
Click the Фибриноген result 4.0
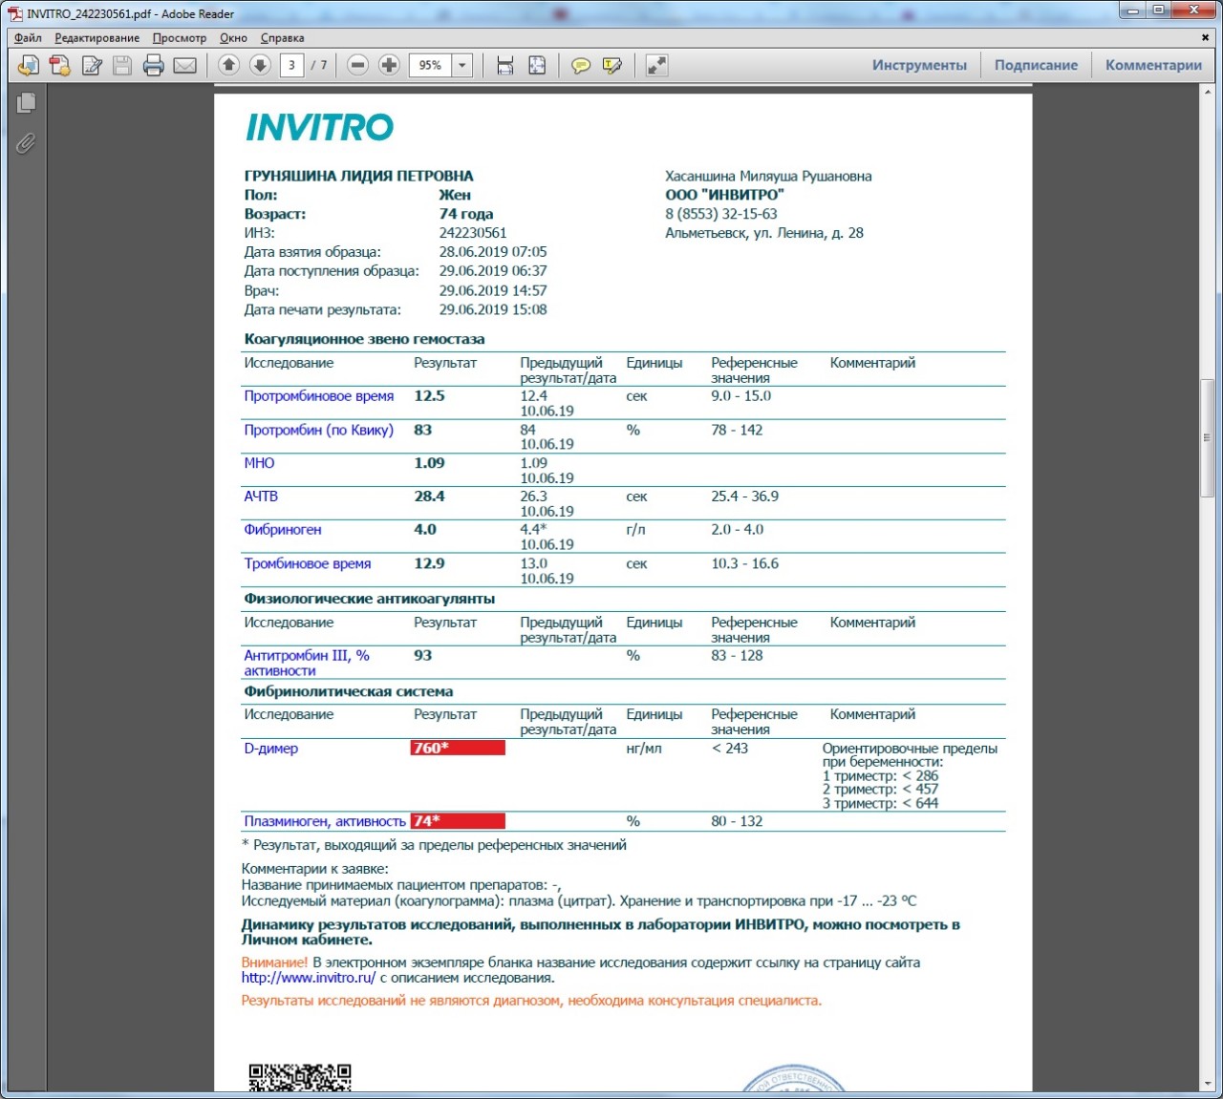425,529
